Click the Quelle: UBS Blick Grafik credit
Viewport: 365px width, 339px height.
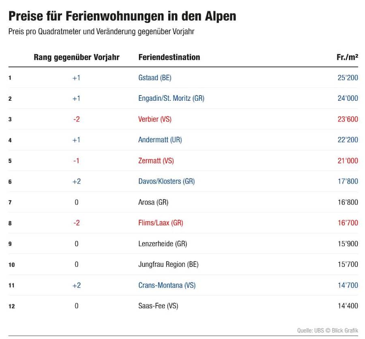point(328,330)
